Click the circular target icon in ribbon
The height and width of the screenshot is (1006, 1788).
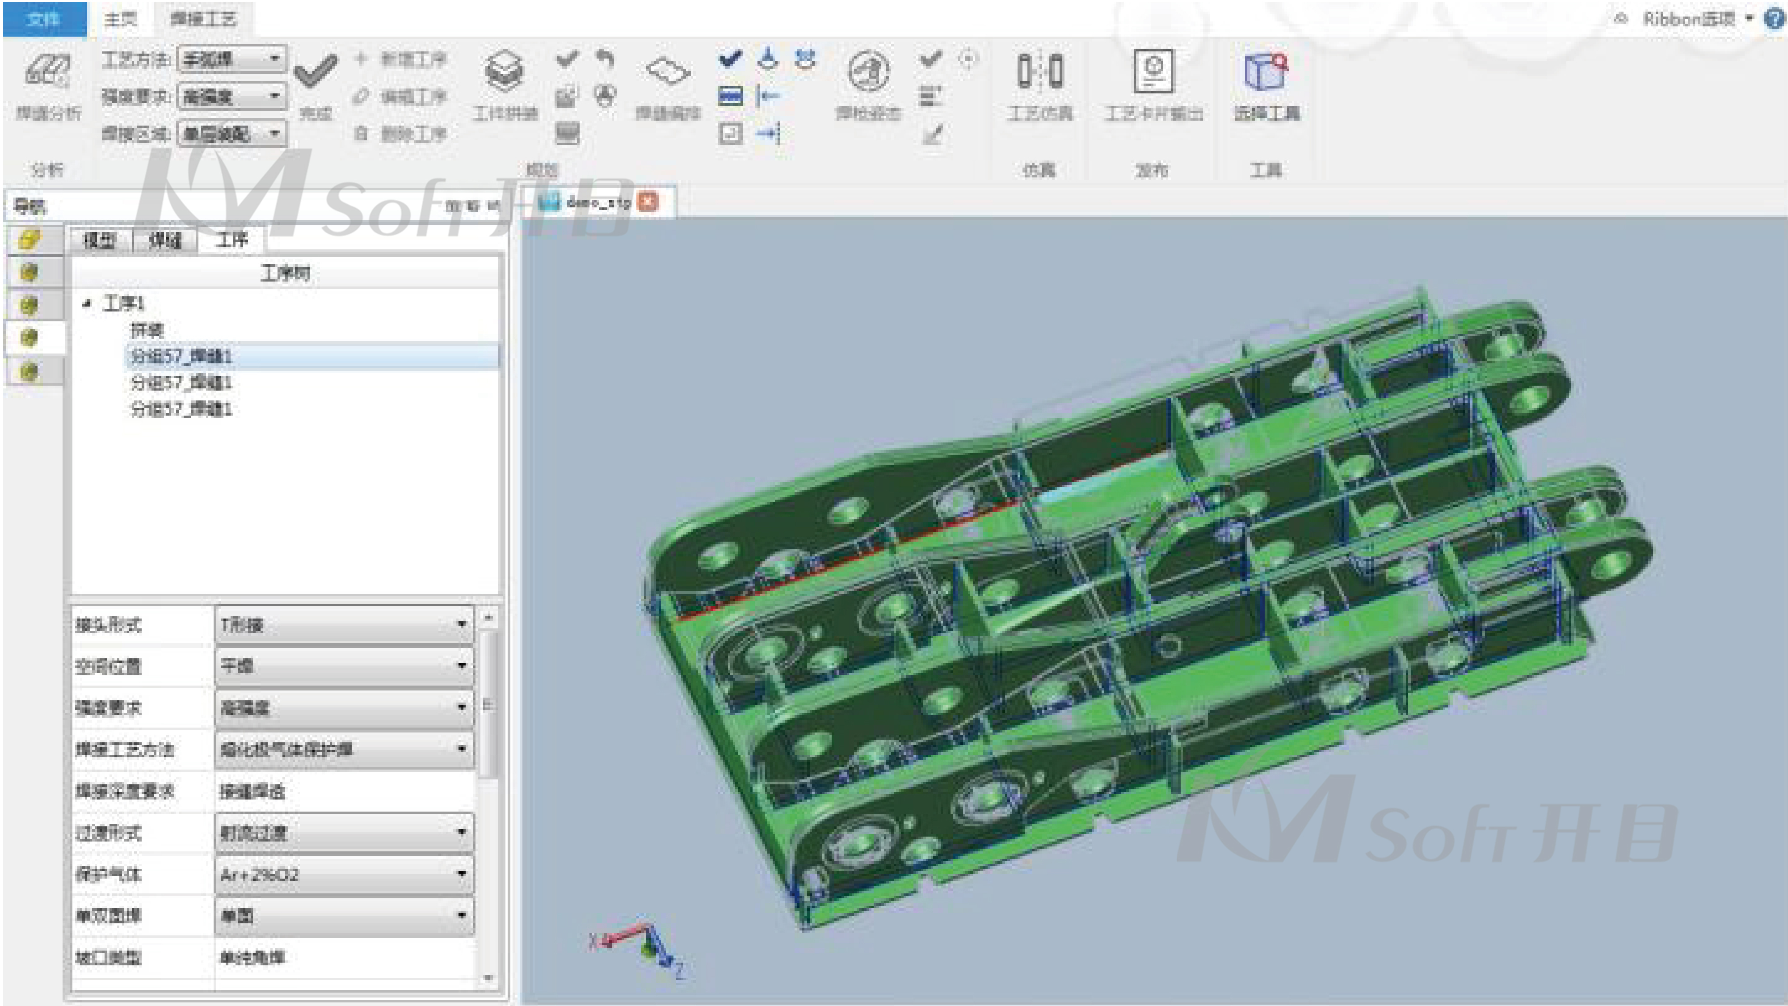[x=968, y=59]
